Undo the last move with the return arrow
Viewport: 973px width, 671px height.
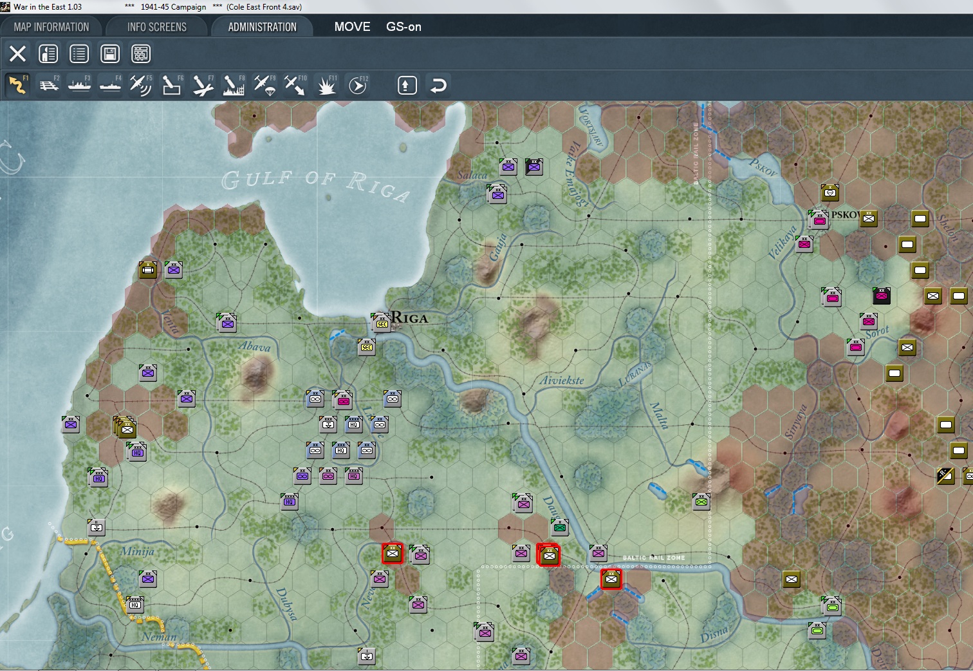[x=438, y=85]
